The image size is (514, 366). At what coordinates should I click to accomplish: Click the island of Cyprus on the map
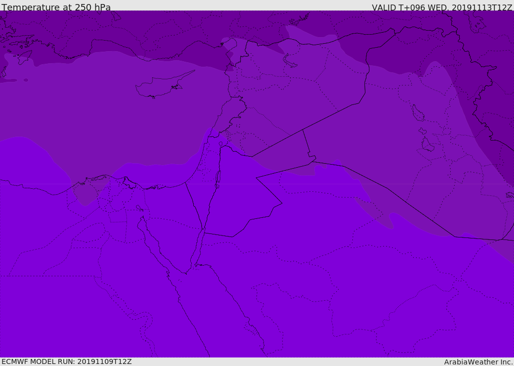pyautogui.click(x=162, y=86)
